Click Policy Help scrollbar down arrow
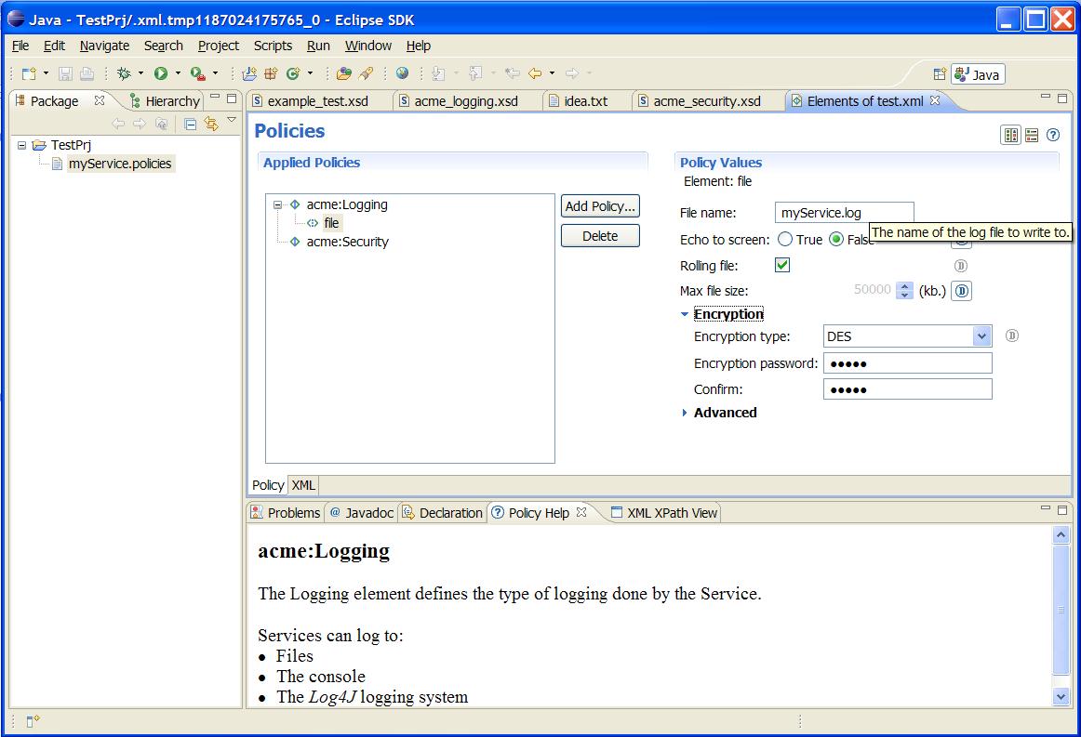The image size is (1081, 737). (1061, 697)
